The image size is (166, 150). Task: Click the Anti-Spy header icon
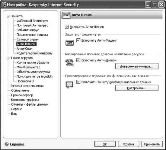(66, 15)
